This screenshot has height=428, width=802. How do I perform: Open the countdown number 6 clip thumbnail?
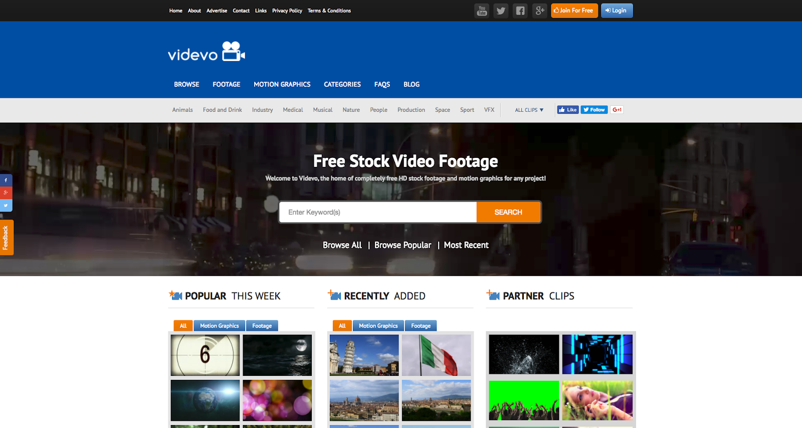coord(205,355)
